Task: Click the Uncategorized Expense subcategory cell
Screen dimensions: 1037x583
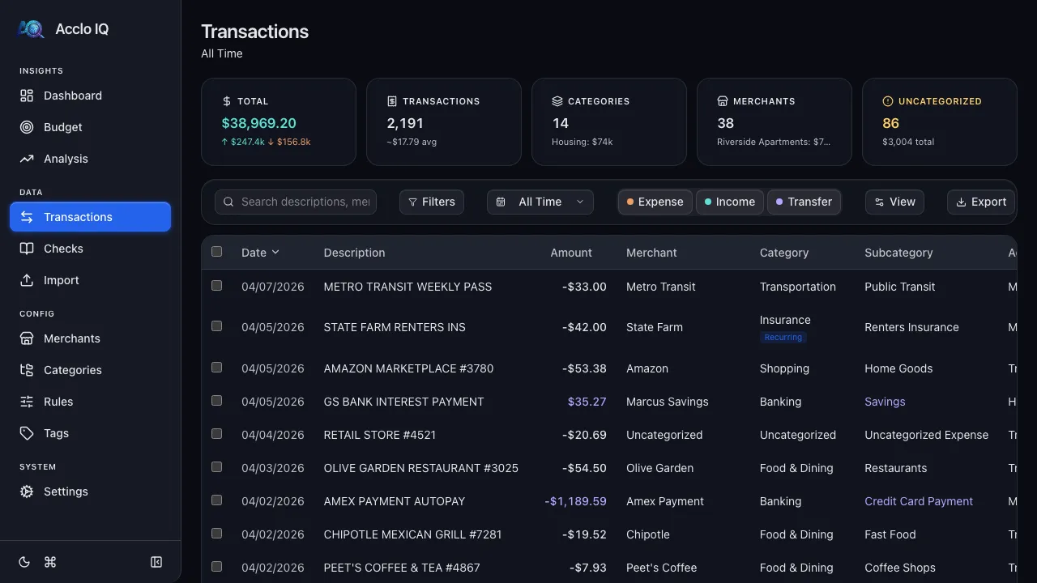Action: (x=926, y=435)
